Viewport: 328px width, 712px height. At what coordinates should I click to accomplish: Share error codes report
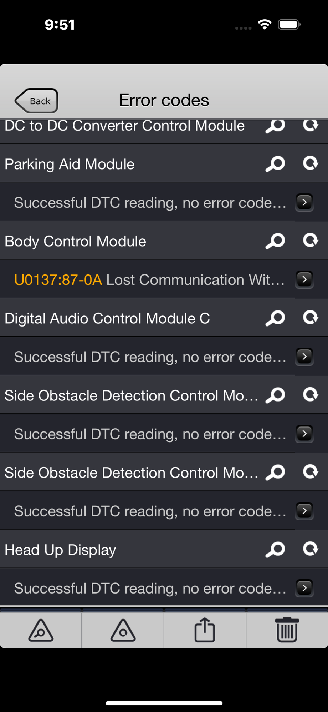click(205, 631)
